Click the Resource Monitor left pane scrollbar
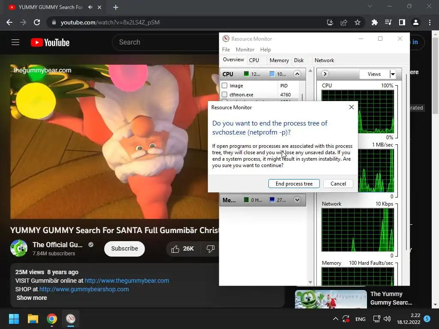This screenshot has height=329, width=439. (x=310, y=176)
